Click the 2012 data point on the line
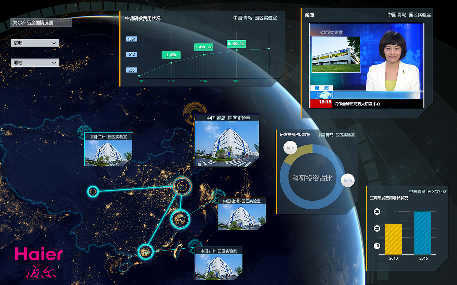 tap(171, 63)
